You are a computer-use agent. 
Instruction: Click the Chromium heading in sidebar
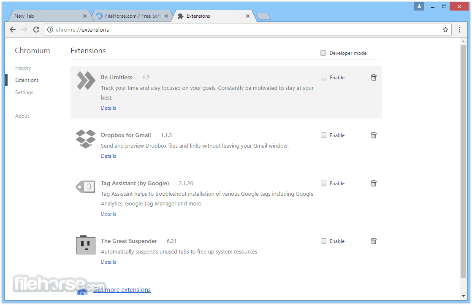33,51
